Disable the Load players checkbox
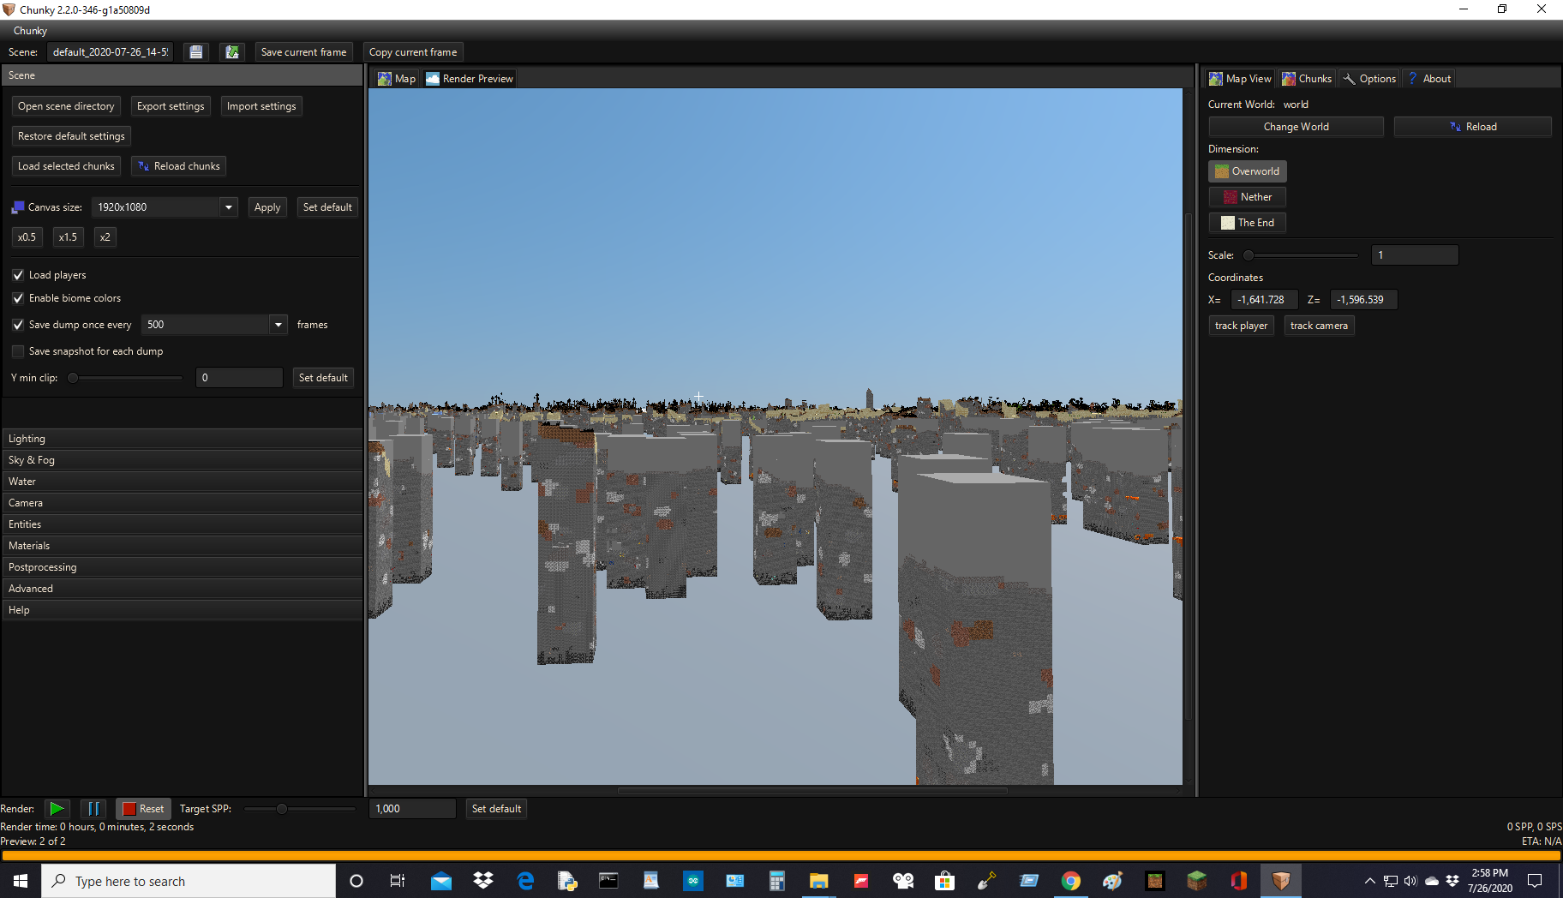Viewport: 1563px width, 898px height. (x=17, y=274)
